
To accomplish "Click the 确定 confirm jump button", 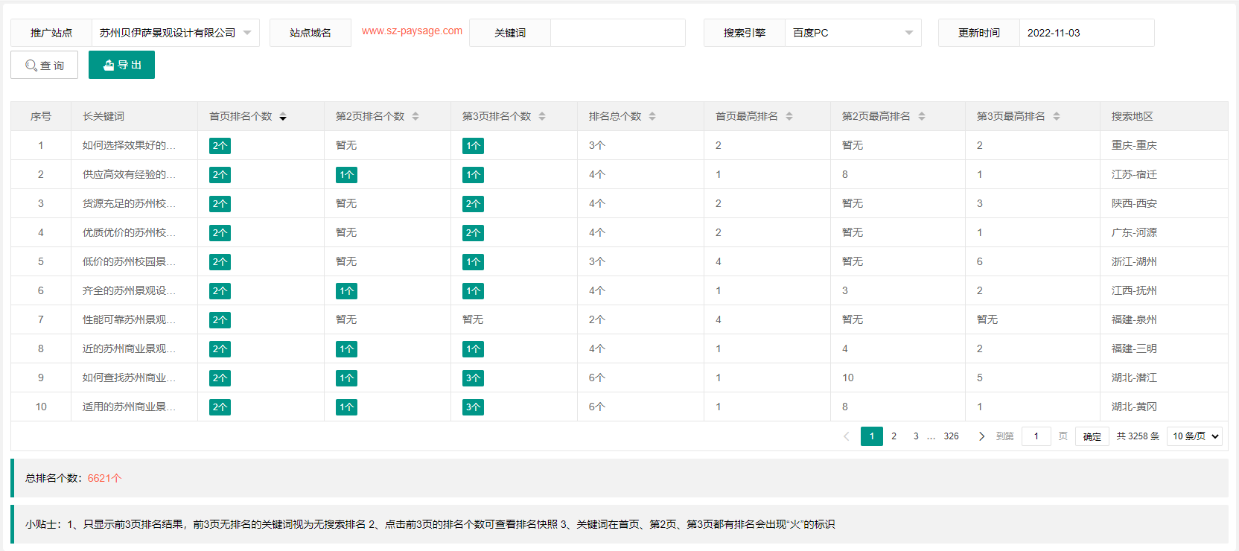I will point(1092,436).
